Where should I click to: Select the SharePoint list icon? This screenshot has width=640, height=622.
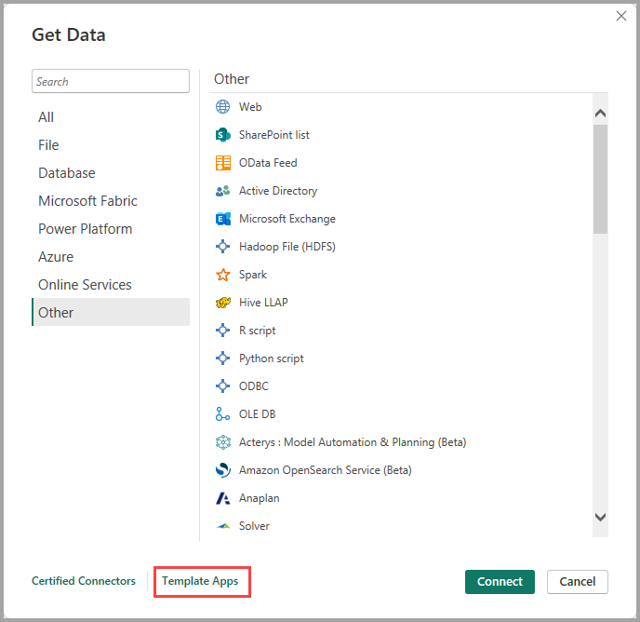pos(223,135)
